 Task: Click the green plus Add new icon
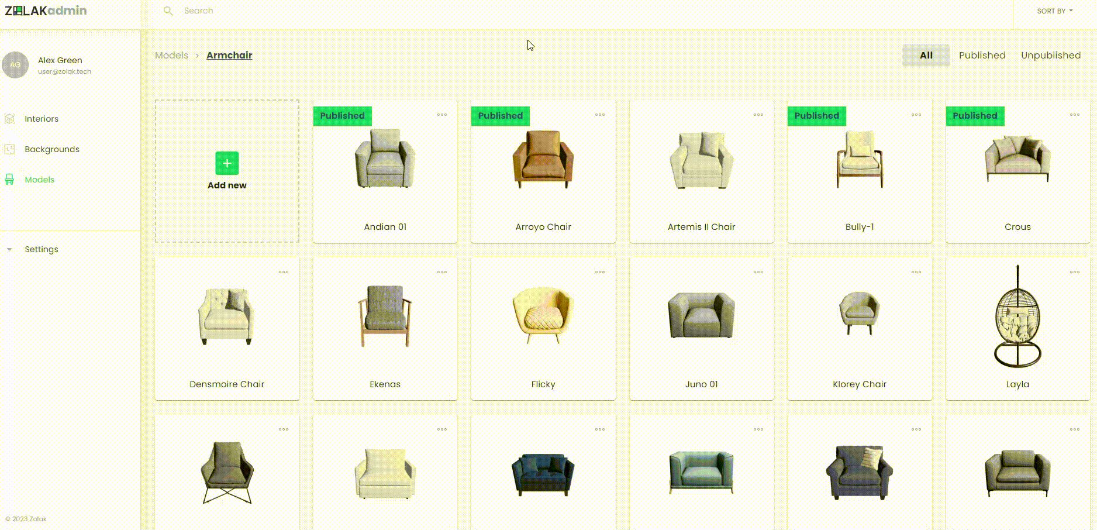pos(227,163)
